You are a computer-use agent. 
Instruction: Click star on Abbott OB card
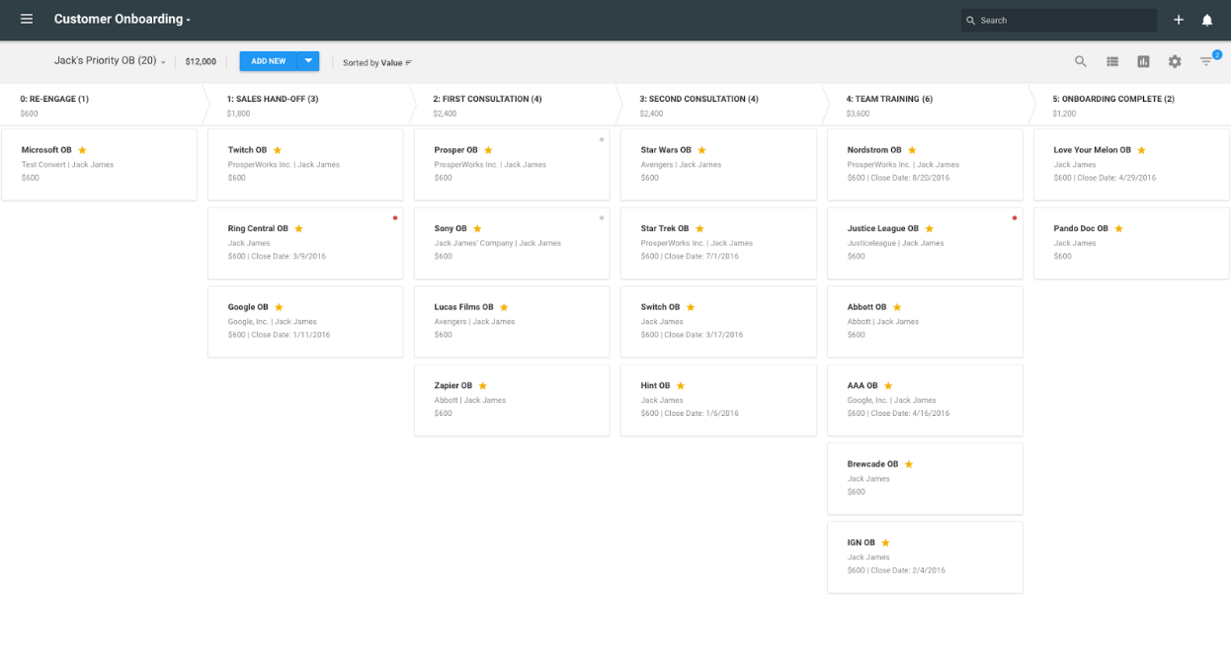(x=897, y=307)
